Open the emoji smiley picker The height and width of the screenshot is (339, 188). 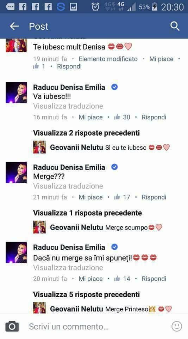tap(177, 326)
